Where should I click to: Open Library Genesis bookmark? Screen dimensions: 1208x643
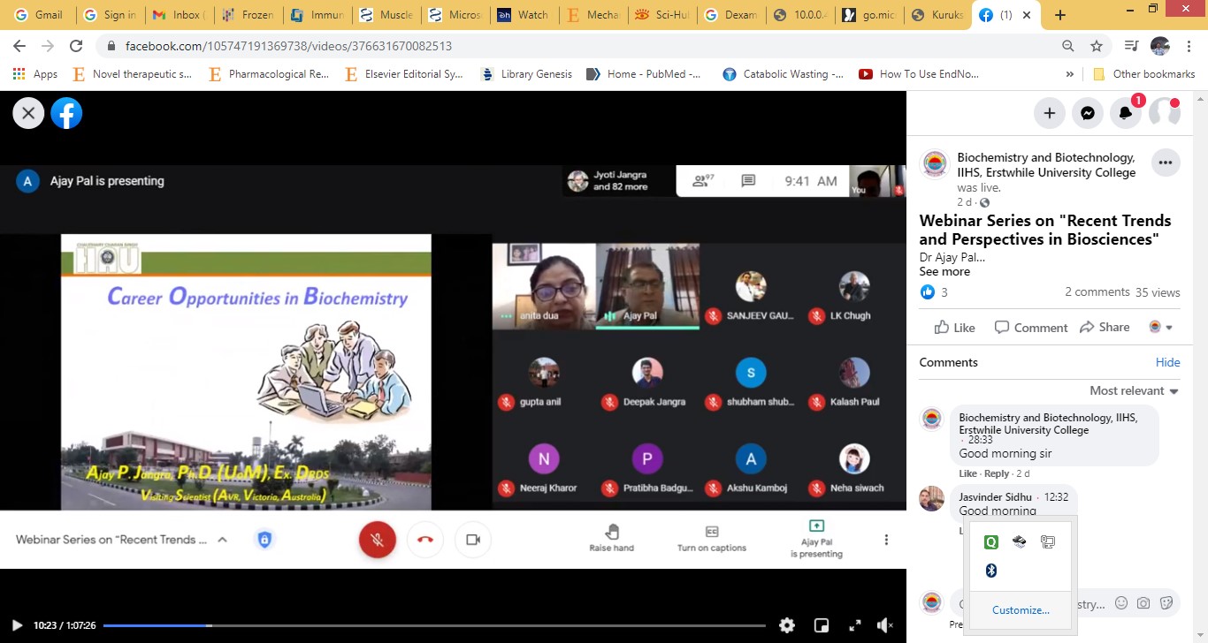pyautogui.click(x=526, y=74)
